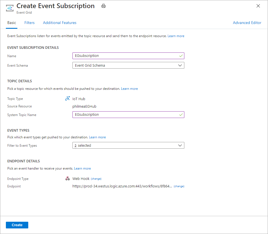
Task: Open the Advanced Editor link
Action: (x=247, y=23)
